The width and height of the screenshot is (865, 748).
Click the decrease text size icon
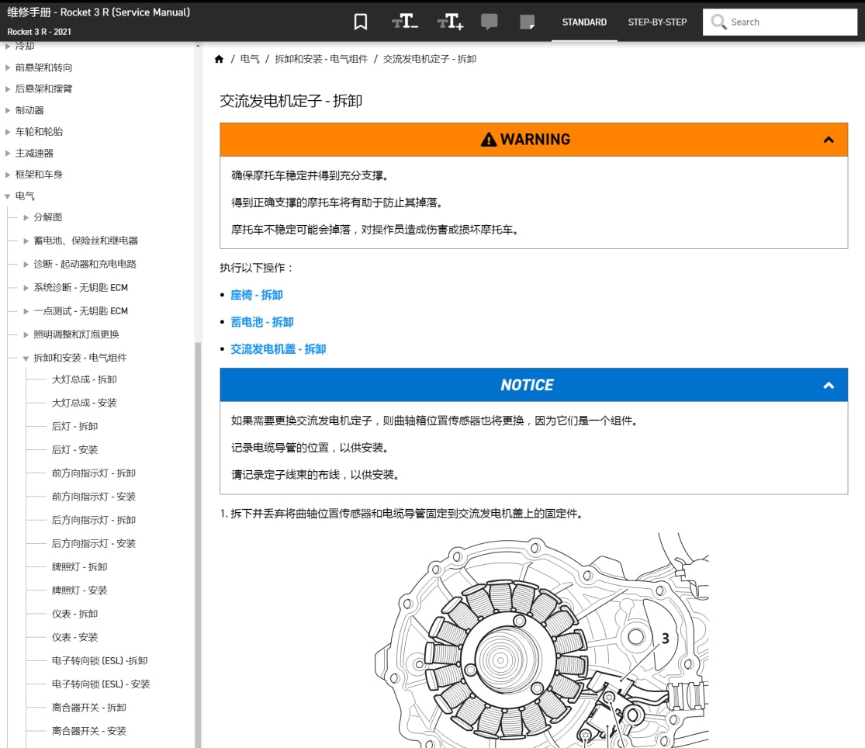click(x=403, y=22)
